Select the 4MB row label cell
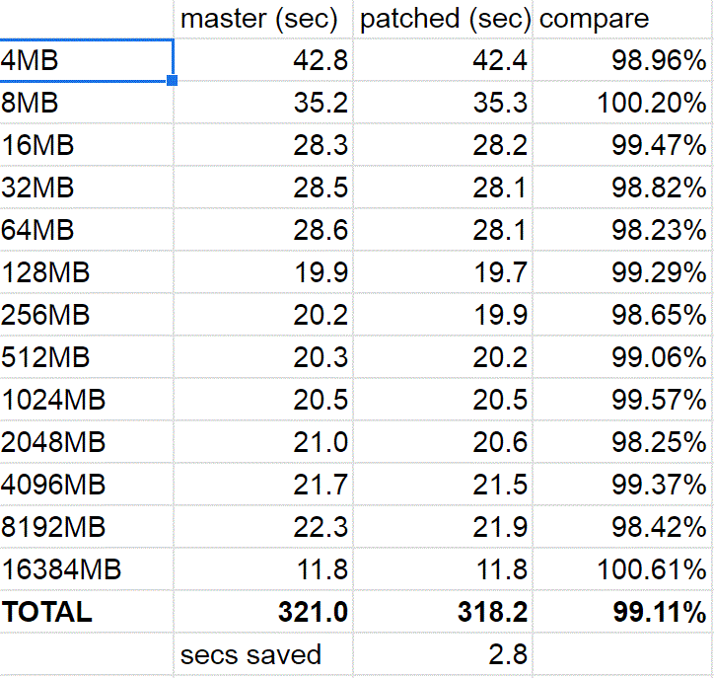The width and height of the screenshot is (714, 678). pyautogui.click(x=87, y=60)
